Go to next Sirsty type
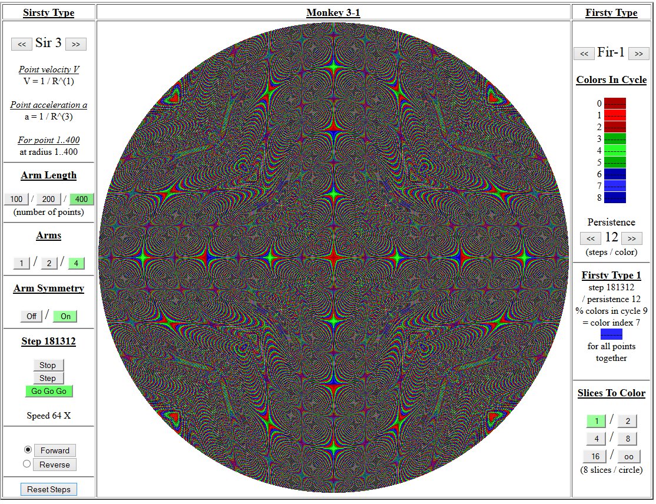The width and height of the screenshot is (656, 504). (76, 44)
